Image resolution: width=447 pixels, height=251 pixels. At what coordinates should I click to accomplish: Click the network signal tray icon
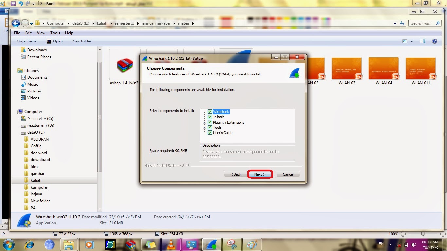(x=398, y=244)
